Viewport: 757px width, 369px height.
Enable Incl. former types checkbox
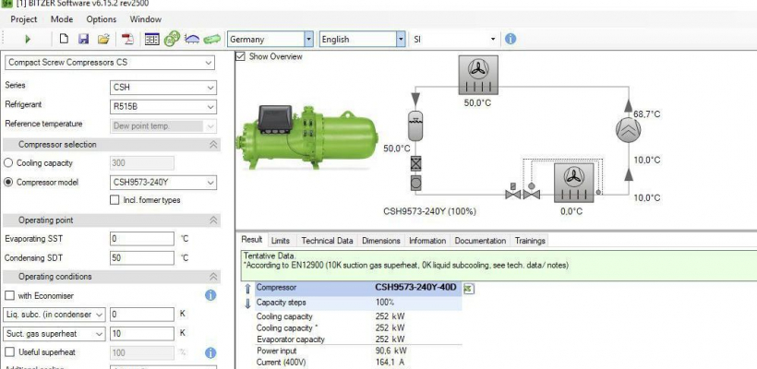tap(114, 199)
